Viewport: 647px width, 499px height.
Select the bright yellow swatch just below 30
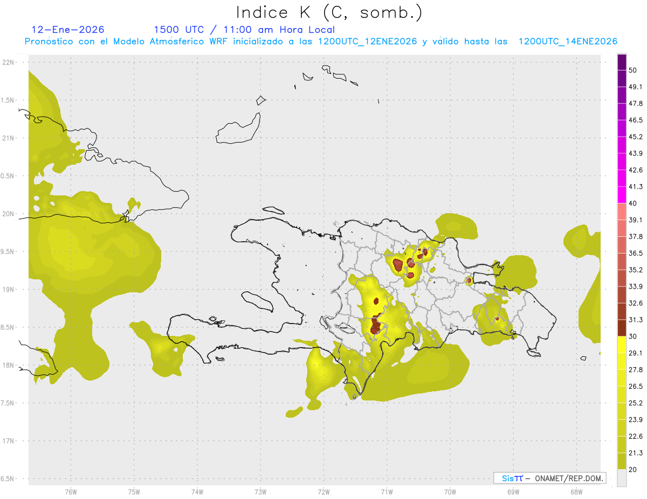point(622,345)
